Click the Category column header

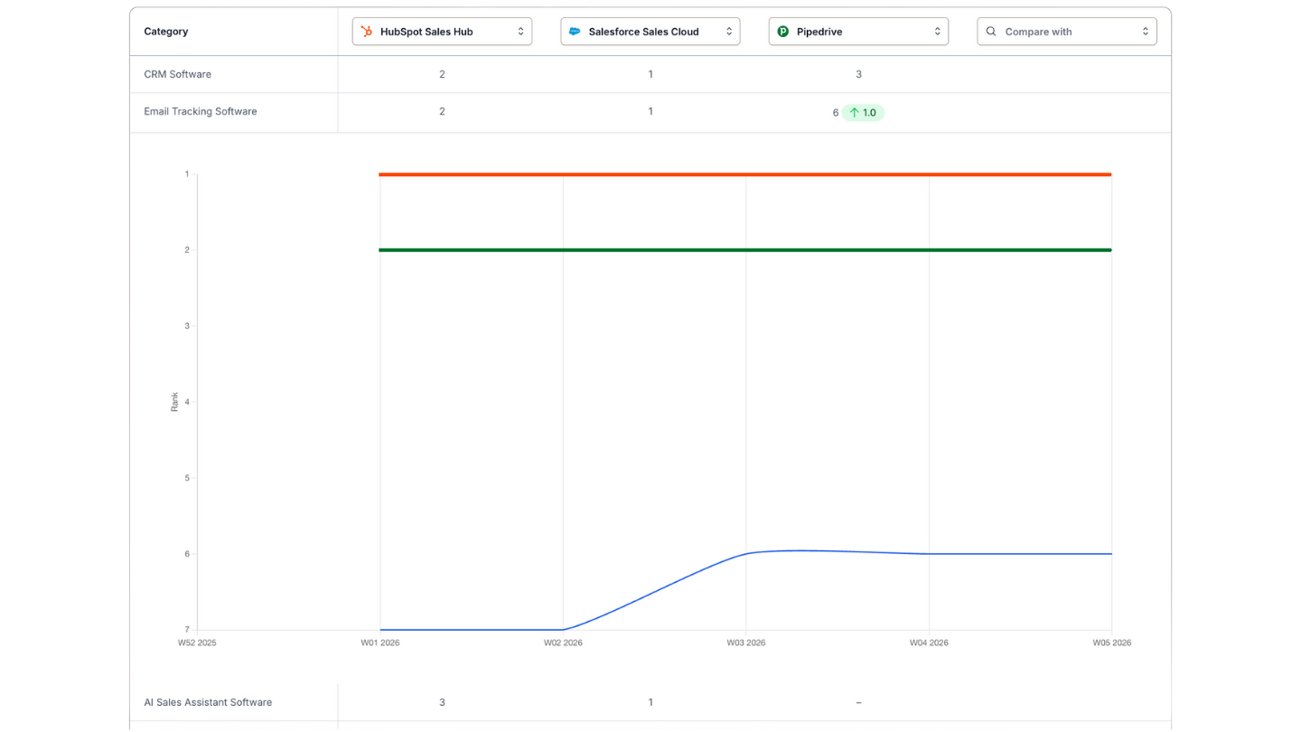[x=166, y=32]
